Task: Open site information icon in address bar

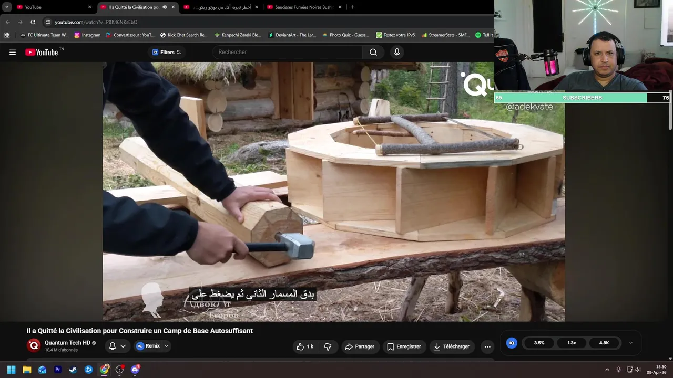Action: 48,22
